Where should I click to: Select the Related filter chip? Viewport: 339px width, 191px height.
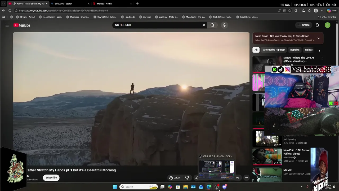[x=309, y=50]
